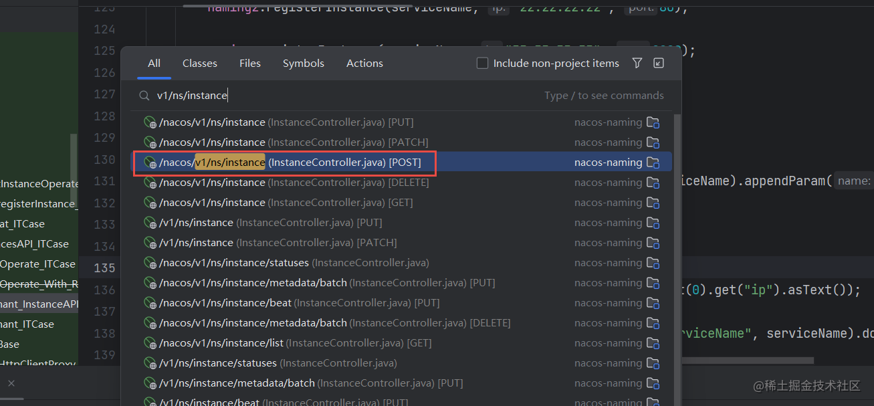Switch to the Actions tab

(364, 64)
